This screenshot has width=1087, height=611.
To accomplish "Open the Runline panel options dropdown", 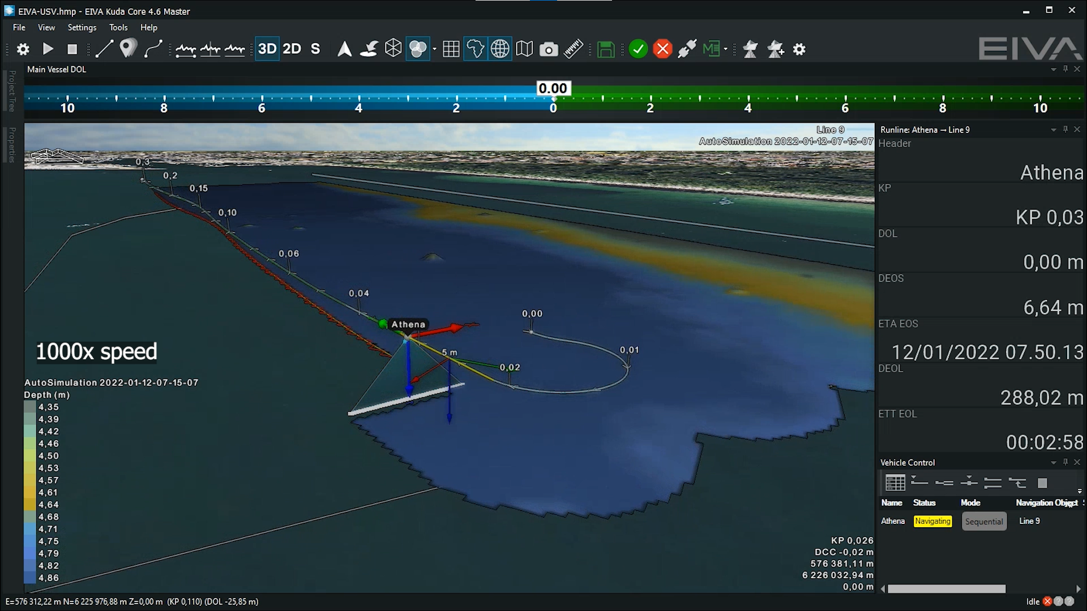I will click(x=1053, y=130).
